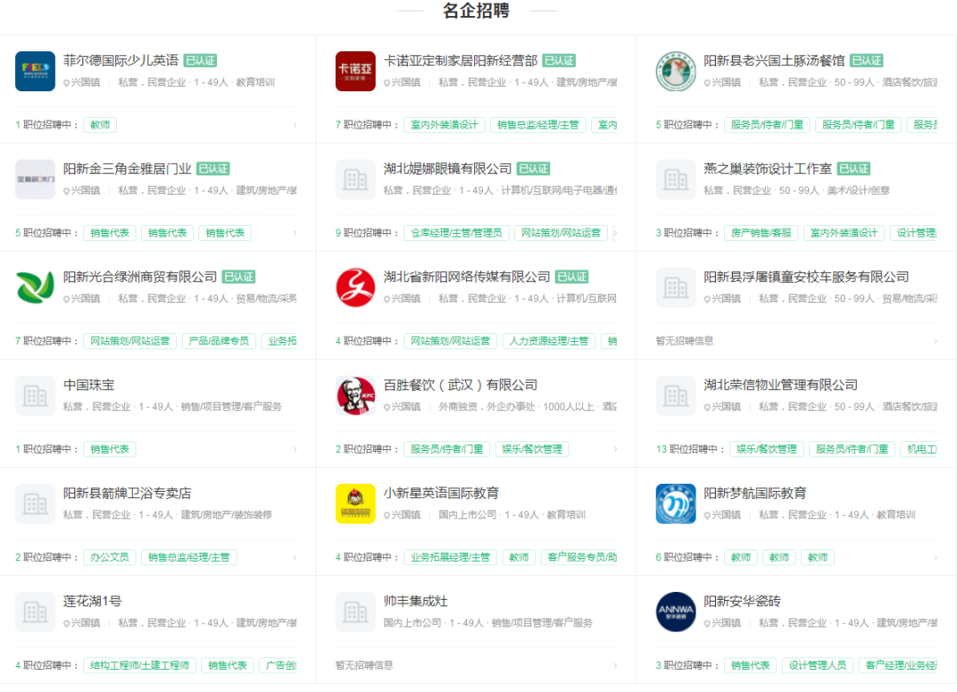Open the 老兴国土豚汤餐馆 round logo
The height and width of the screenshot is (692, 957).
[x=675, y=71]
